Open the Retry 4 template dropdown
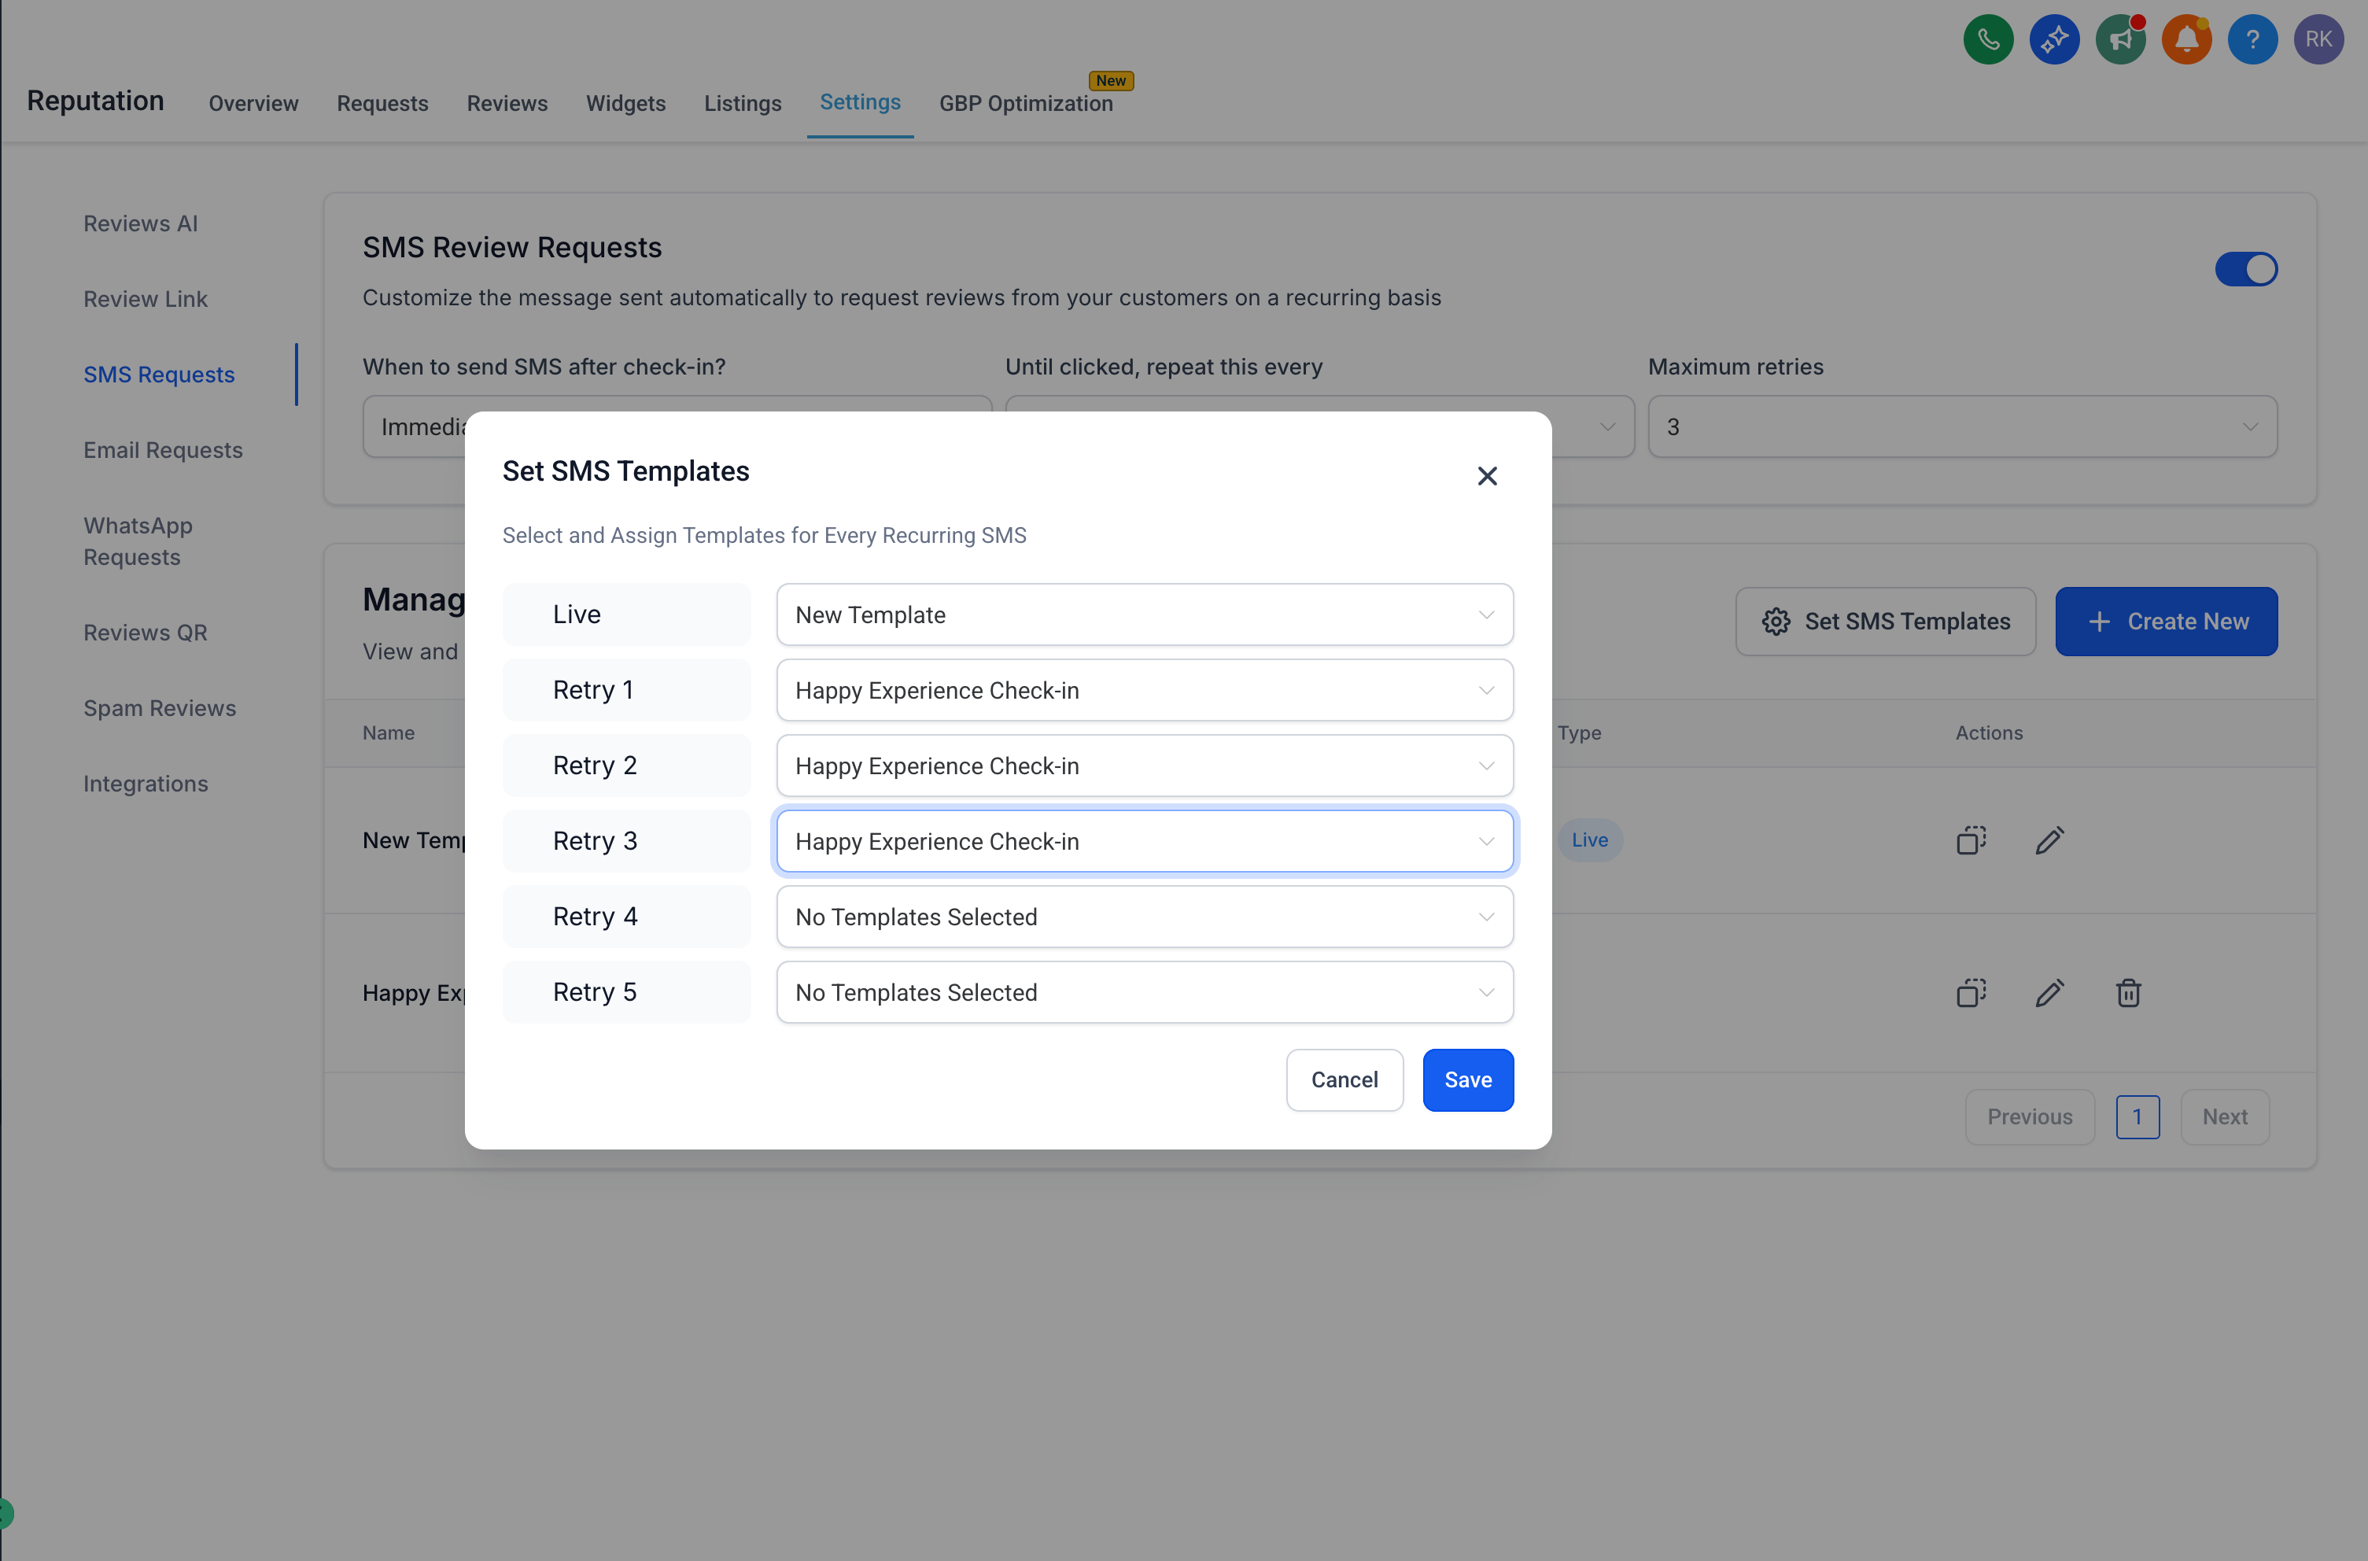2368x1561 pixels. pos(1144,917)
